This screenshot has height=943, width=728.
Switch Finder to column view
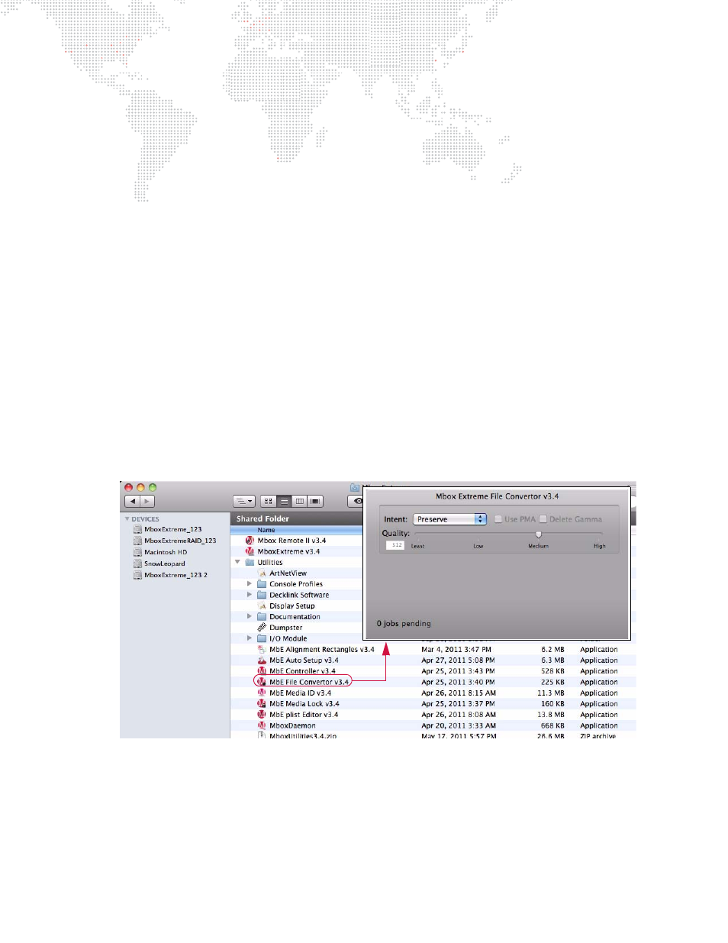coord(299,502)
